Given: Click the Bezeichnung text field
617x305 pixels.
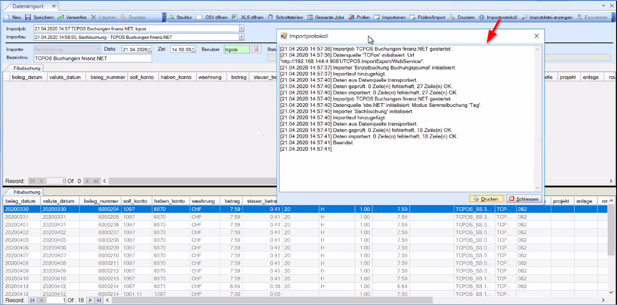Looking at the screenshot, I should tap(92, 58).
